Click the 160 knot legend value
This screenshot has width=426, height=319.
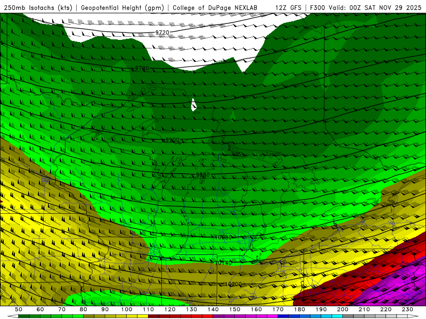[256, 309]
